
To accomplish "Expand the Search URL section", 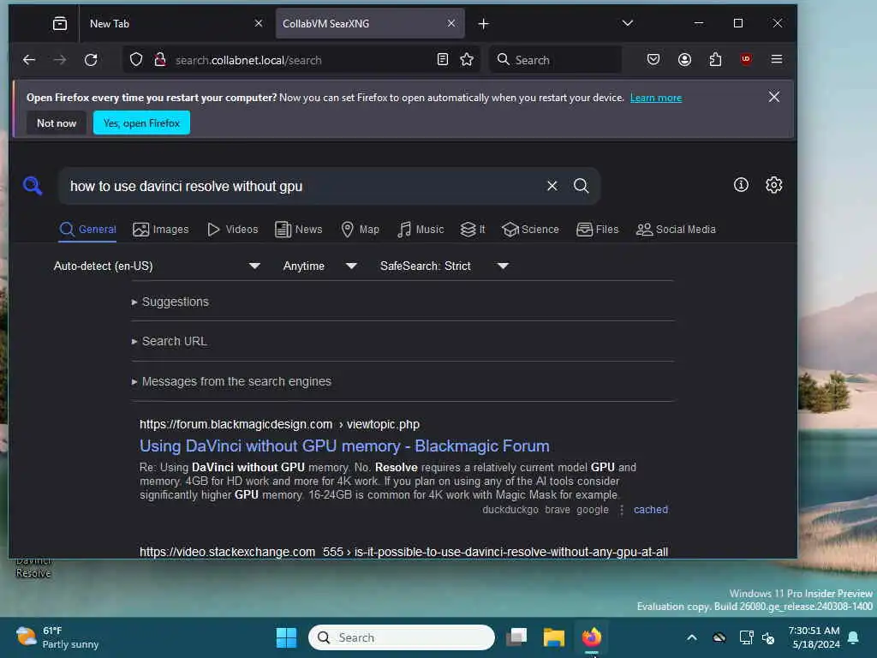I will coord(169,341).
